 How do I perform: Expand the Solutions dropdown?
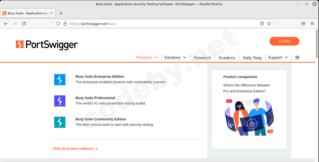click(175, 57)
